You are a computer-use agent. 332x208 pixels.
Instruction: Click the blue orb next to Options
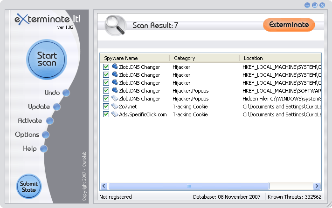click(x=45, y=135)
